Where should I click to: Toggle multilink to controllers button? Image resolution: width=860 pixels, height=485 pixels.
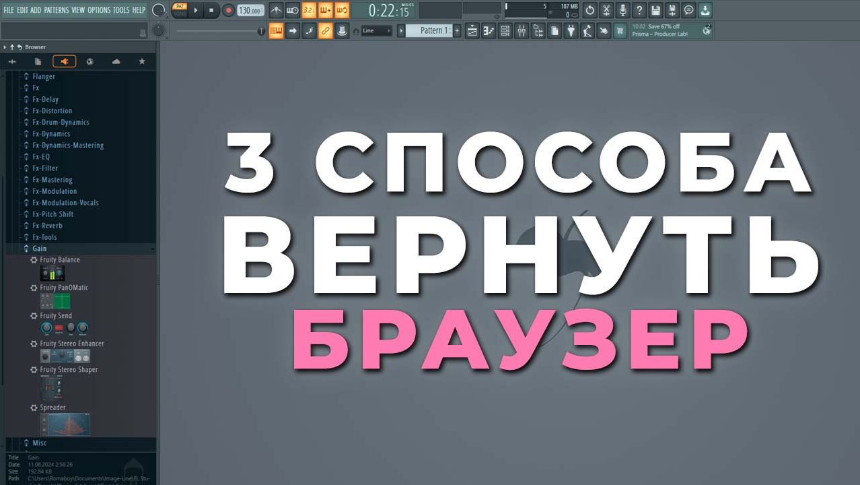(x=326, y=30)
